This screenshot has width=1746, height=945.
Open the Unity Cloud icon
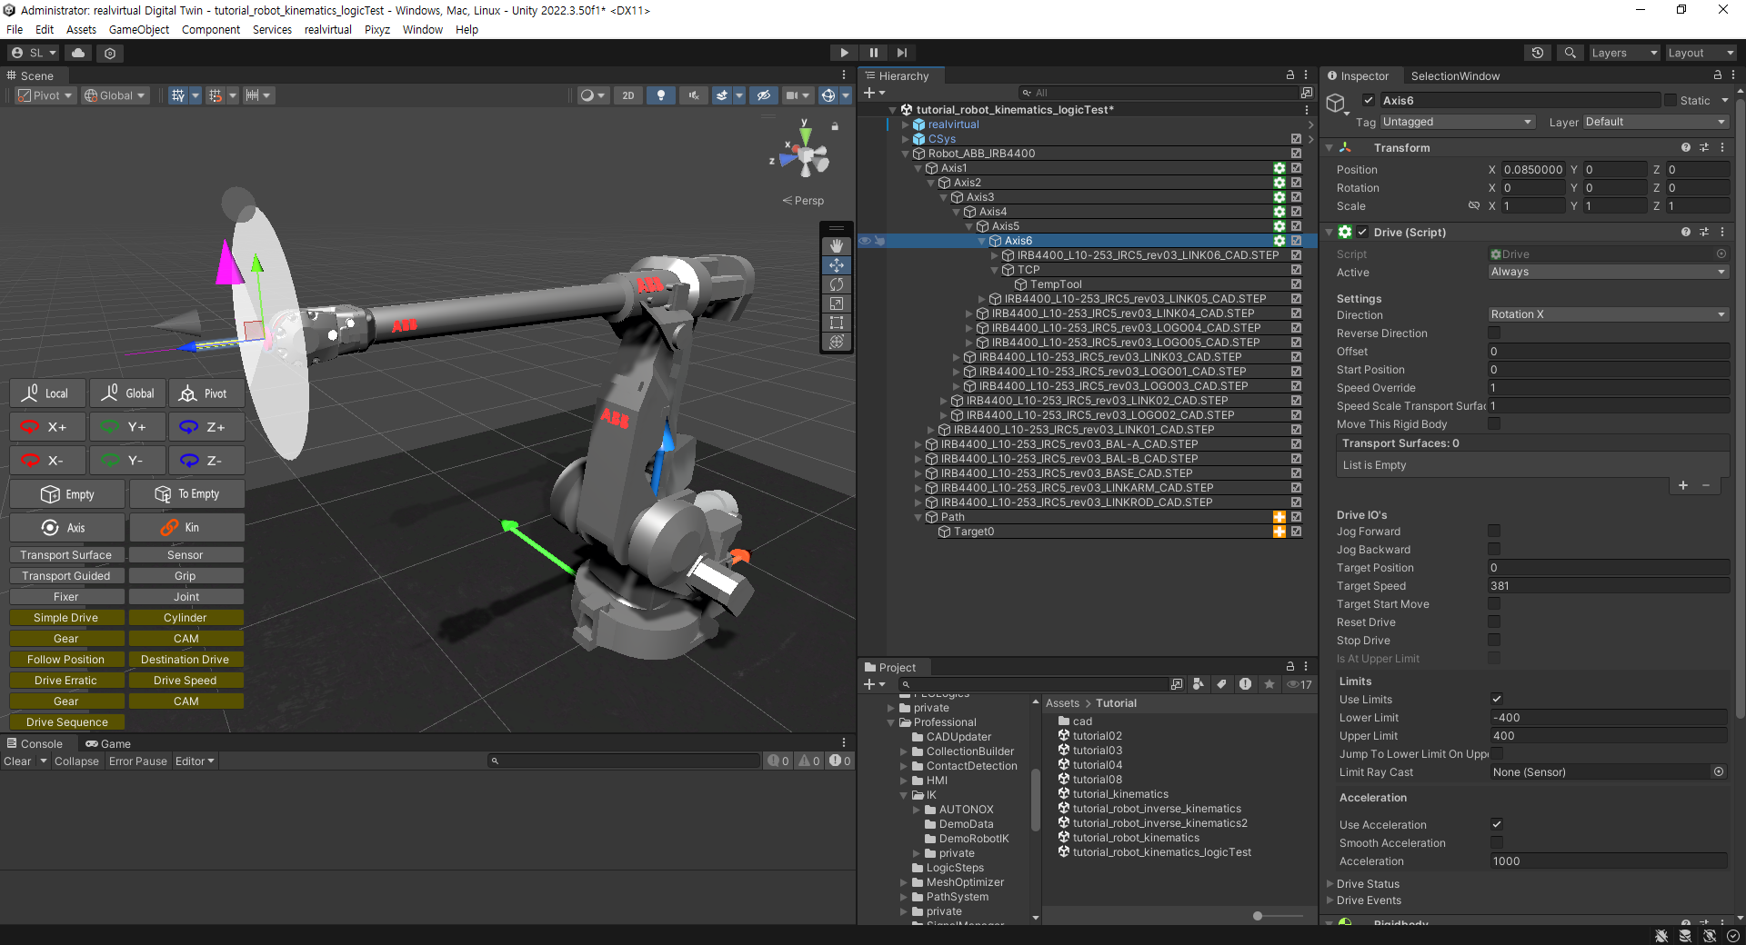click(79, 53)
